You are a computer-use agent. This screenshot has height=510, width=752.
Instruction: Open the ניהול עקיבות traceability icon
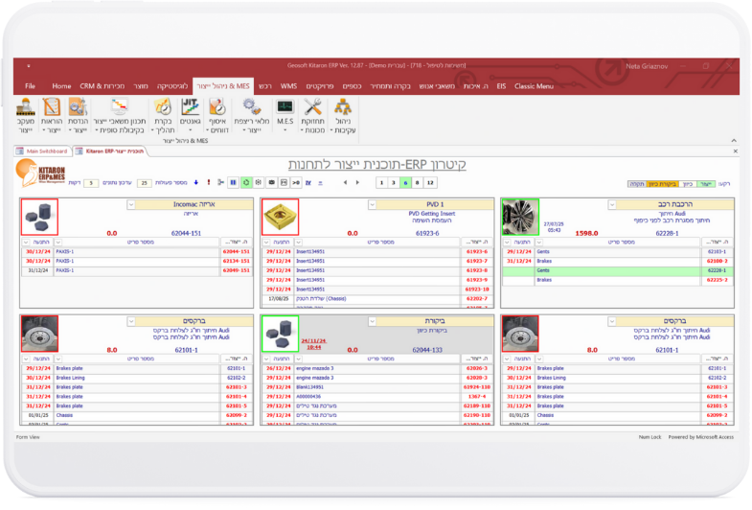pyautogui.click(x=342, y=116)
